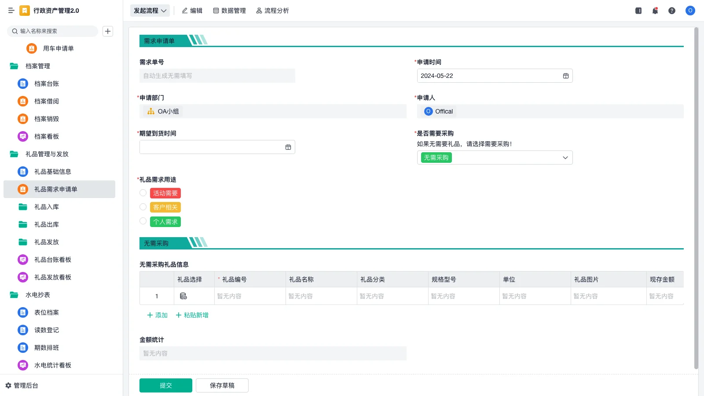Select the 客户相关 radio option
The image size is (704, 396).
click(143, 207)
